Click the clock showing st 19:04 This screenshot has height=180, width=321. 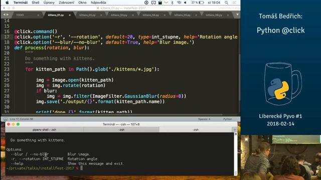(x=214, y=2)
